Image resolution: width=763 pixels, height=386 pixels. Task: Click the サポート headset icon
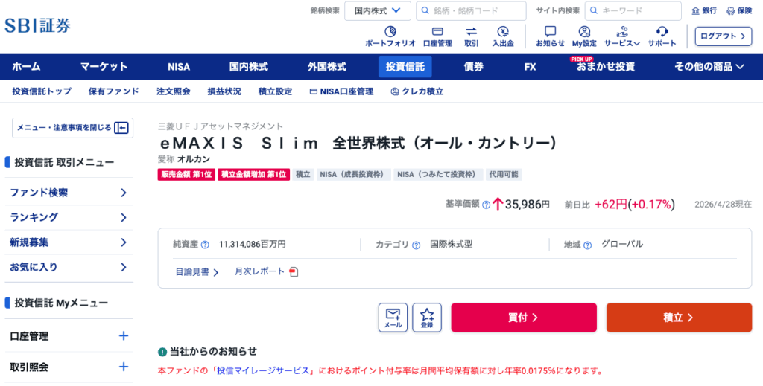662,33
